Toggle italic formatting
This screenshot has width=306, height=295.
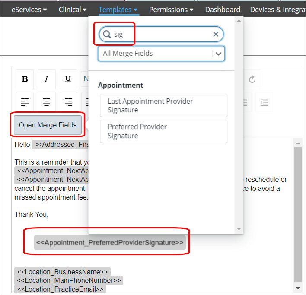click(x=46, y=79)
